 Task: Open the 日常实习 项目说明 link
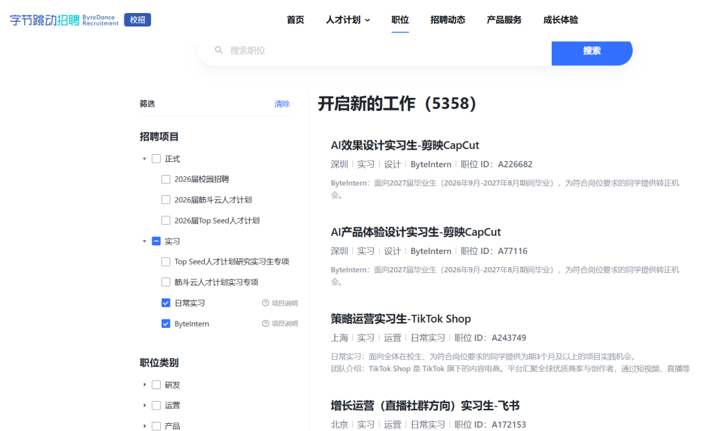284,303
